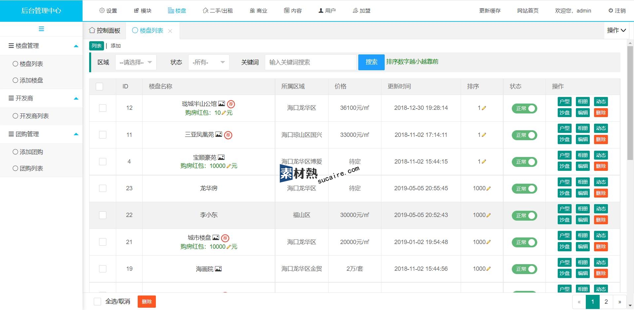Edit 购房红包 pencil for 珑城半山公馆
The height and width of the screenshot is (310, 634).
tap(224, 113)
